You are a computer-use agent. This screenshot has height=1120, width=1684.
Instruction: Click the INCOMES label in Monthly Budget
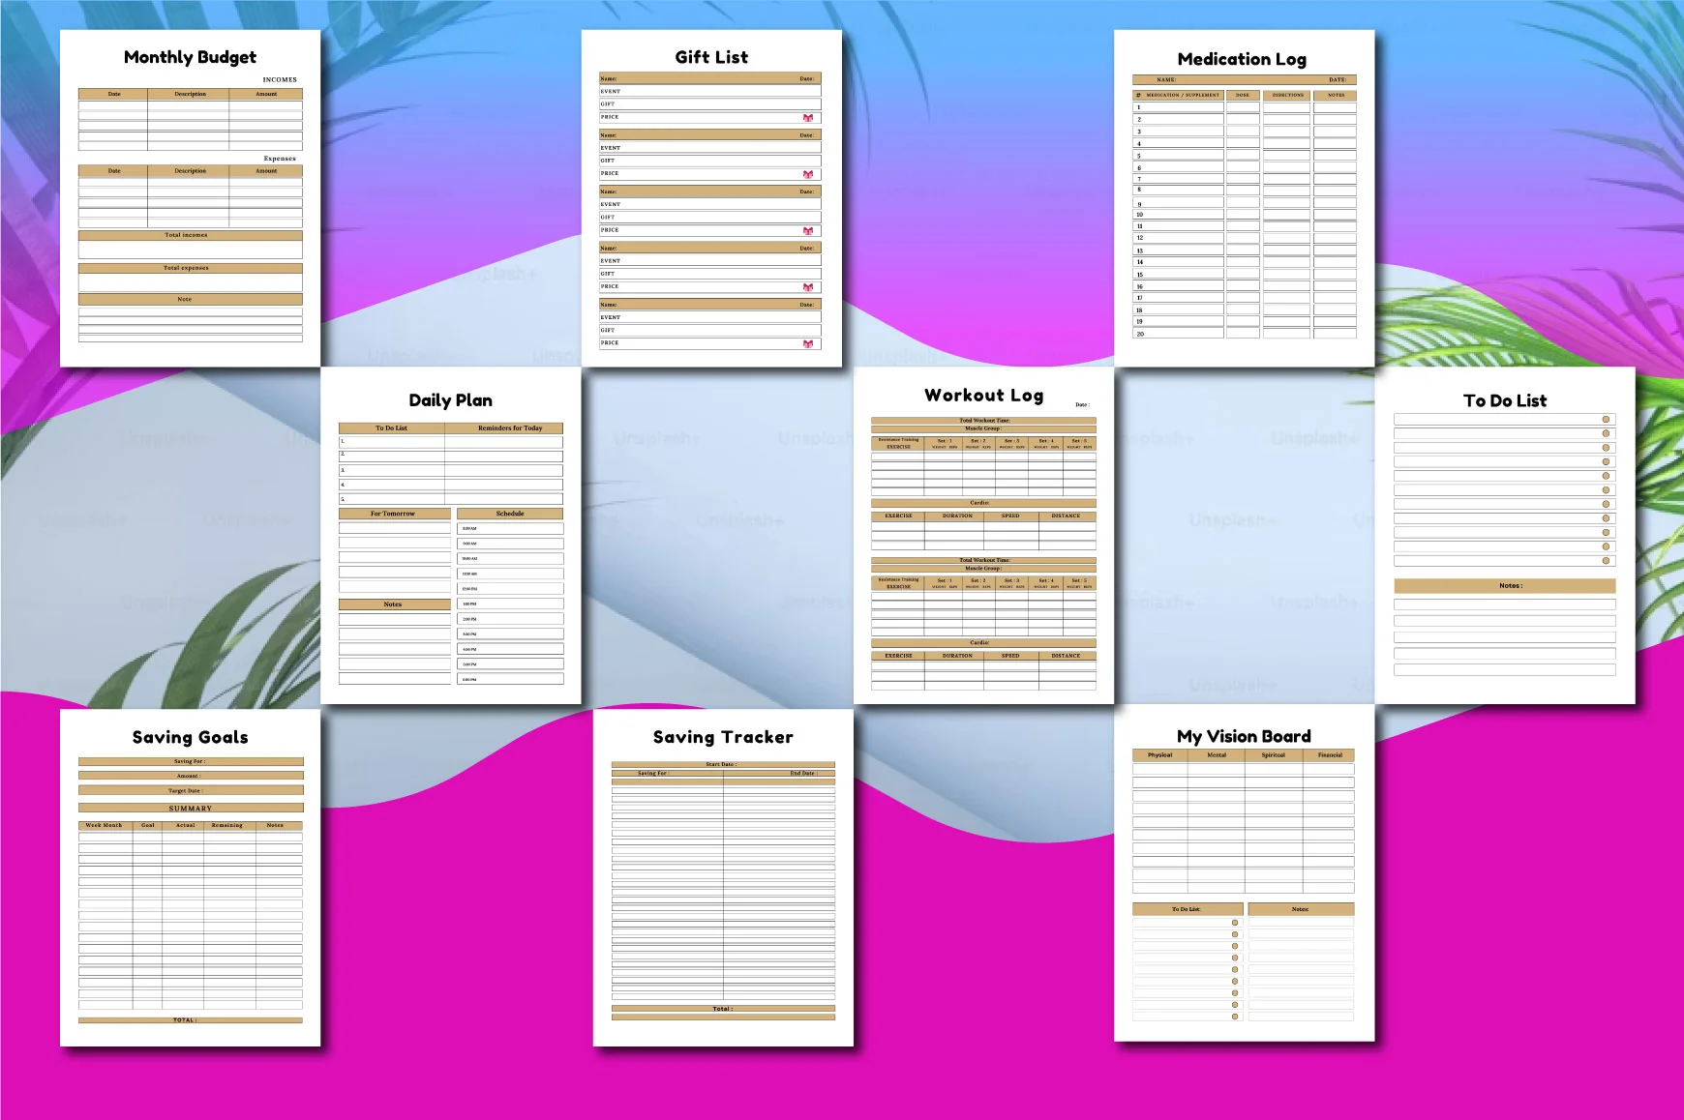pyautogui.click(x=280, y=80)
